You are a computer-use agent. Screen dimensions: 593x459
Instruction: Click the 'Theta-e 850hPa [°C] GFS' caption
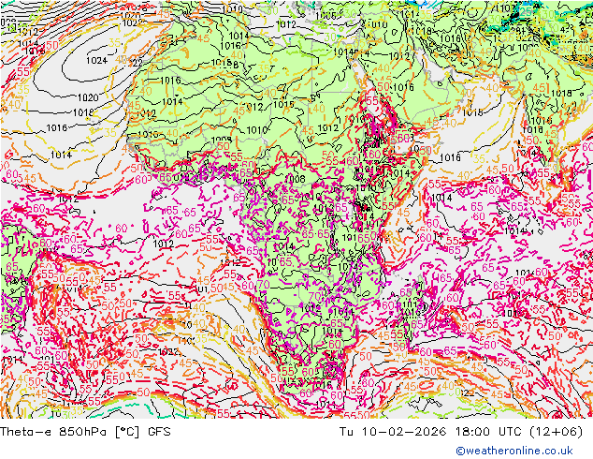pos(85,432)
